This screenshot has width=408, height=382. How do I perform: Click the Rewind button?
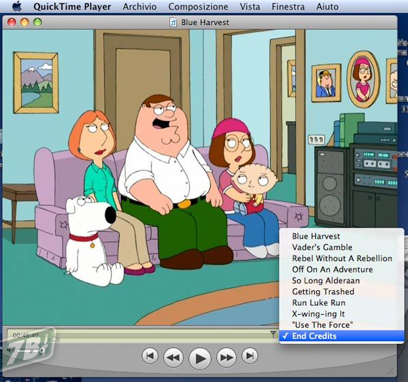click(173, 356)
